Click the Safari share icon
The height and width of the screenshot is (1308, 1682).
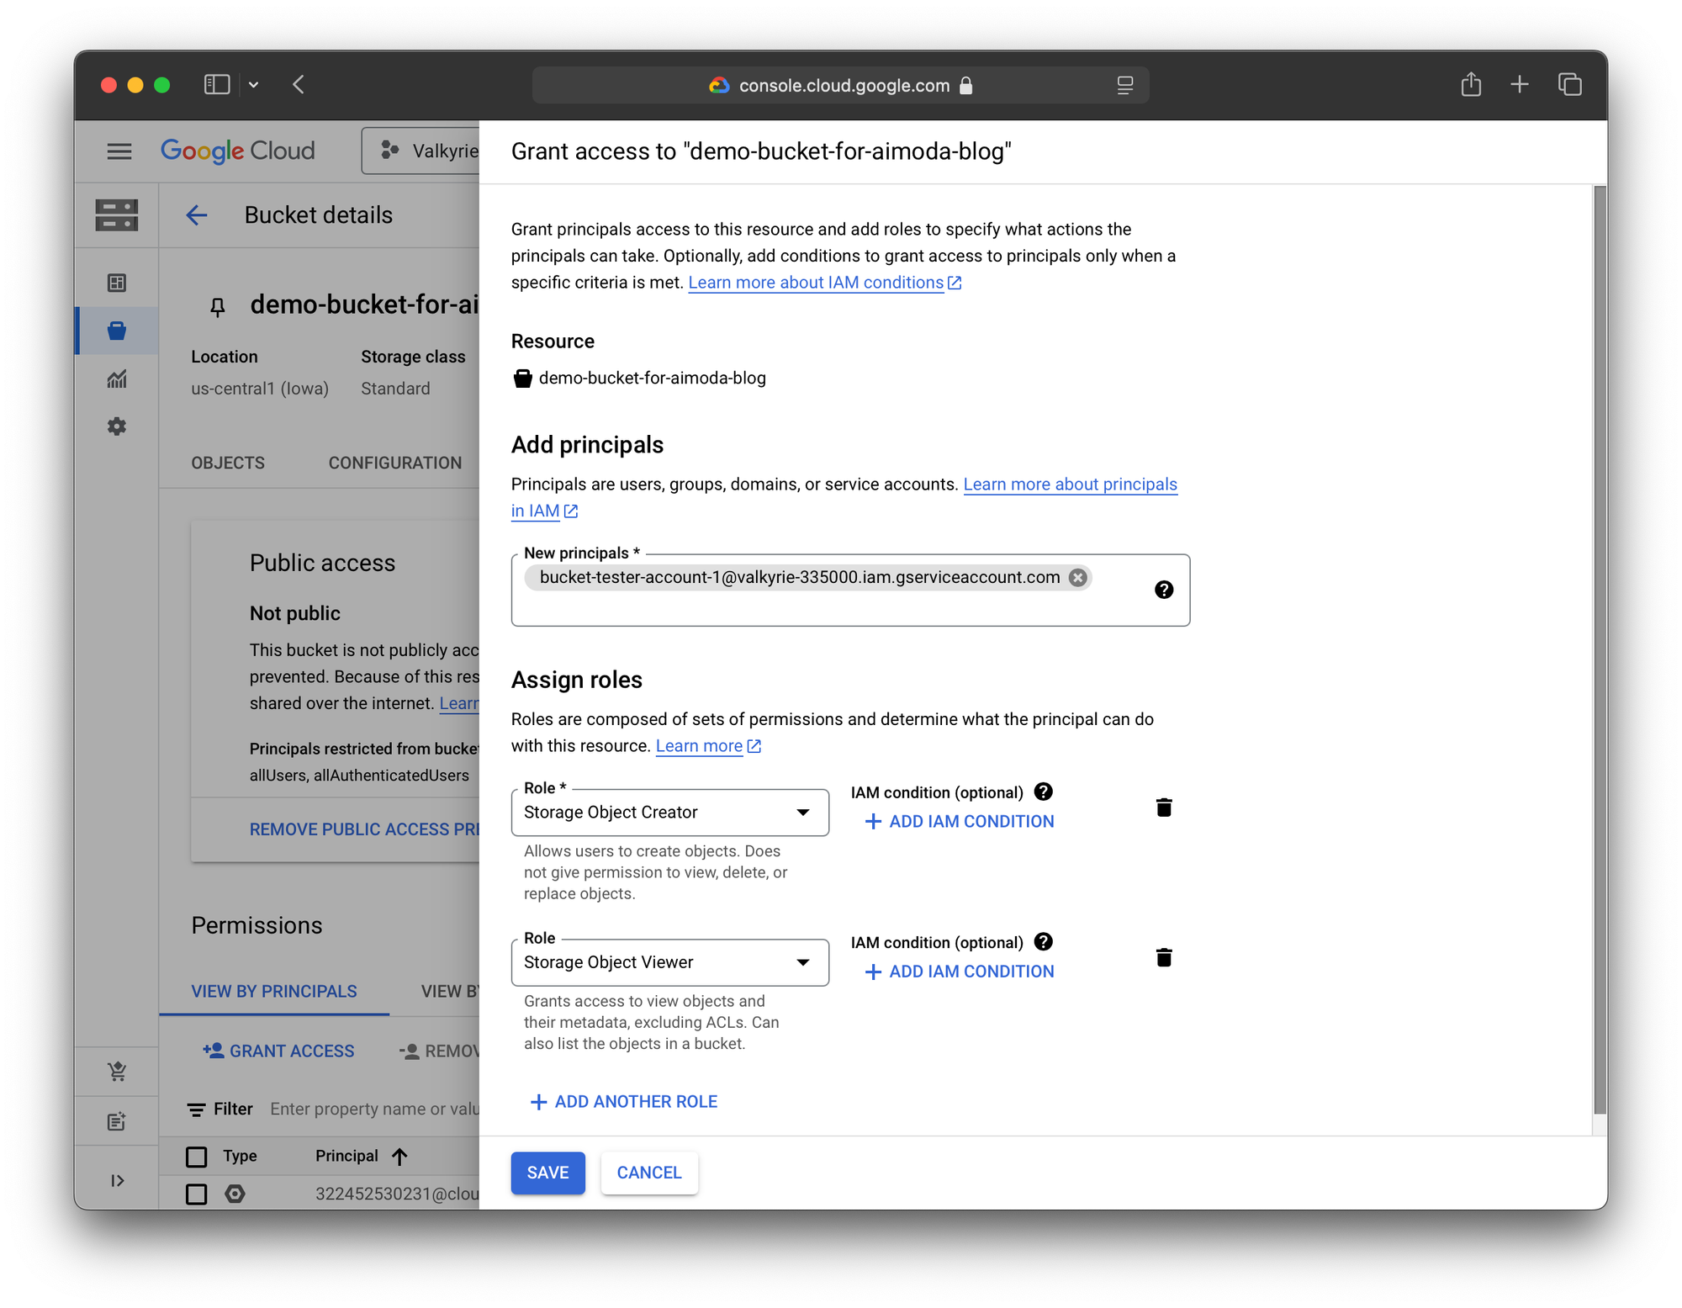(x=1470, y=85)
